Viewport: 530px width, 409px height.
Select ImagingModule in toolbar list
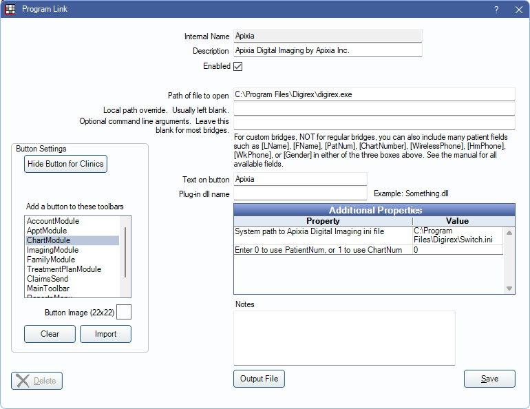(x=52, y=250)
